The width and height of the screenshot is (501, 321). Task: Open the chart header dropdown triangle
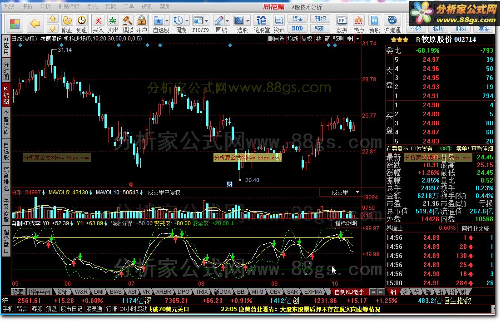click(x=357, y=39)
